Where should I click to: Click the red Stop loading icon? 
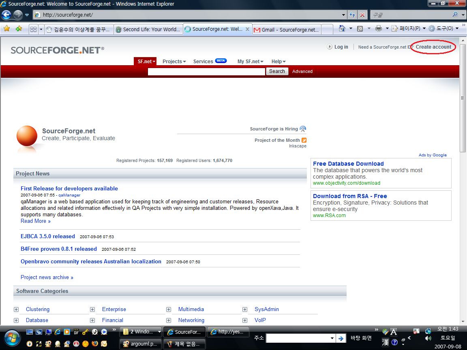[362, 15]
